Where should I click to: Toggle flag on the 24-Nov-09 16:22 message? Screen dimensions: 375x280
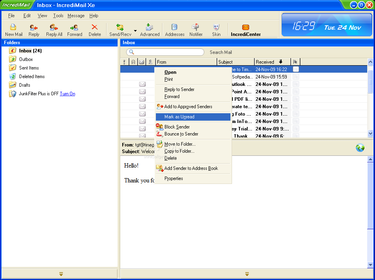296,70
